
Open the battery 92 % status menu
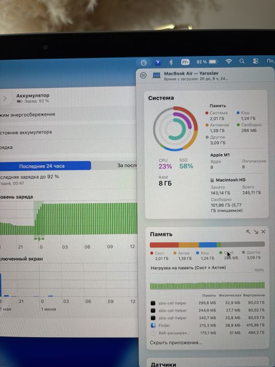tap(207, 62)
